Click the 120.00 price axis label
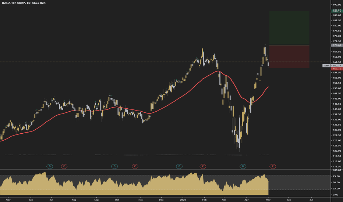Image resolution: width=343 pixels, height=202 pixels. 337,151
